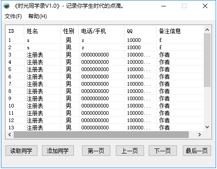Click QQ value 10000 in row 2
The image size is (217, 169).
point(134,47)
